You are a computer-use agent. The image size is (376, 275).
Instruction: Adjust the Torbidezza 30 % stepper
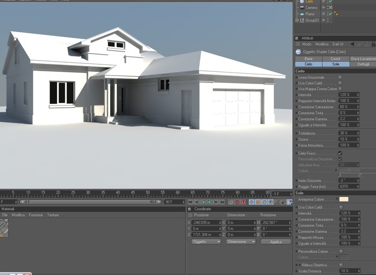pyautogui.click(x=358, y=133)
